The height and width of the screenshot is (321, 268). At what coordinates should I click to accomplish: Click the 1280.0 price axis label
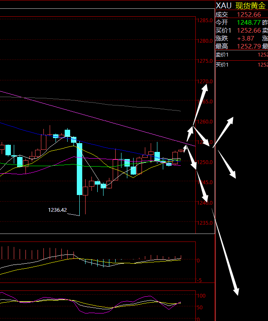(205, 41)
